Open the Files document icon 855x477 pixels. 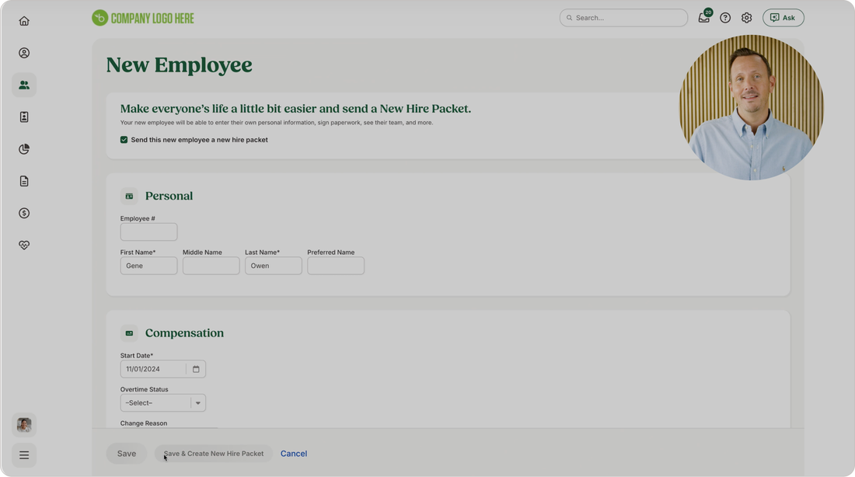pos(24,181)
